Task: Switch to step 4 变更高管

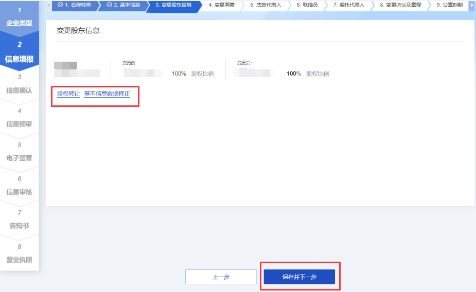Action: [x=221, y=5]
